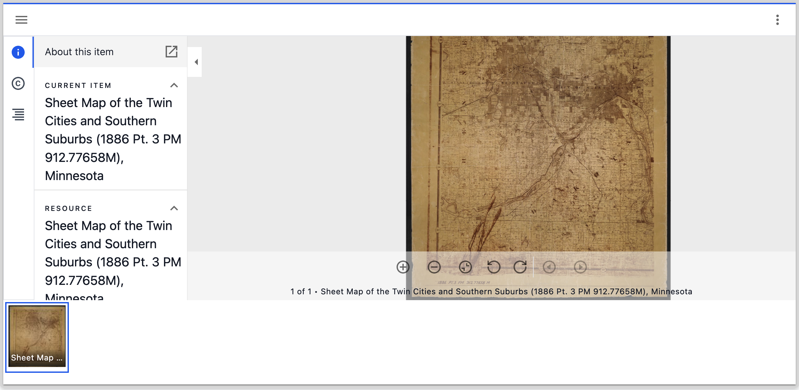This screenshot has height=390, width=799.
Task: Zoom out of the map image
Action: tap(434, 267)
